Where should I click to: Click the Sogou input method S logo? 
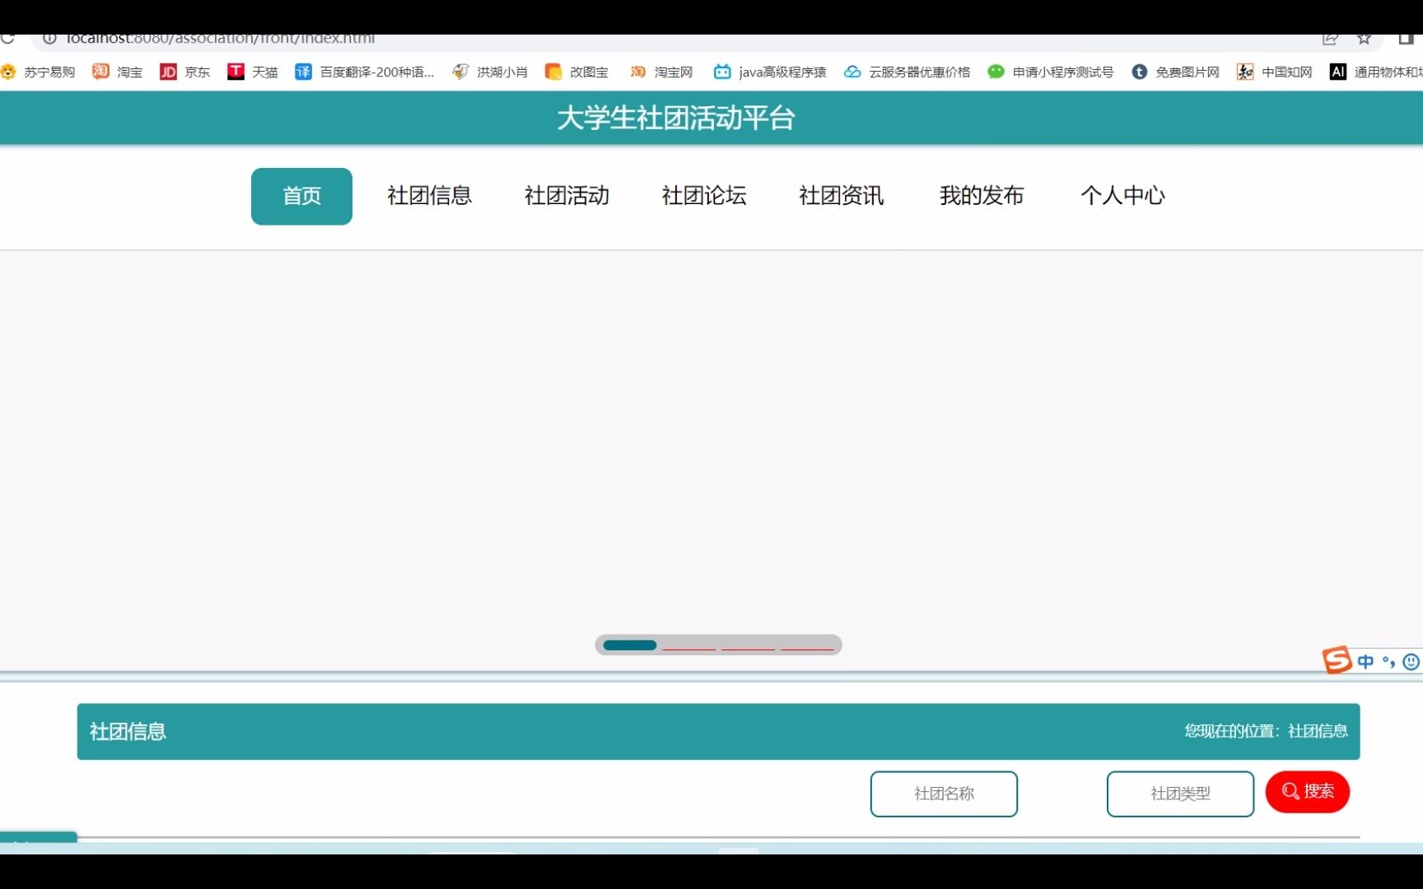(1337, 660)
